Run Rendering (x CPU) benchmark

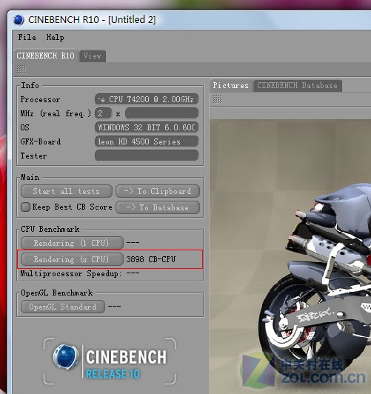tap(72, 259)
